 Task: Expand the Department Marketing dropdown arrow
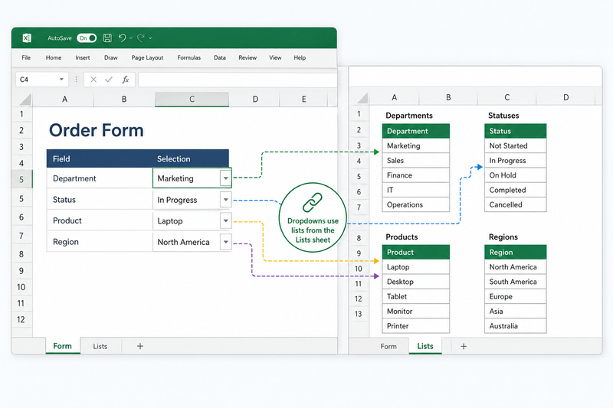coord(225,178)
